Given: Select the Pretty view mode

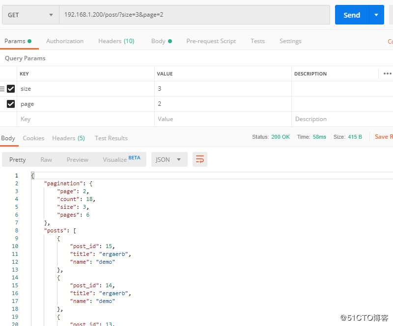Looking at the screenshot, I should tap(18, 160).
